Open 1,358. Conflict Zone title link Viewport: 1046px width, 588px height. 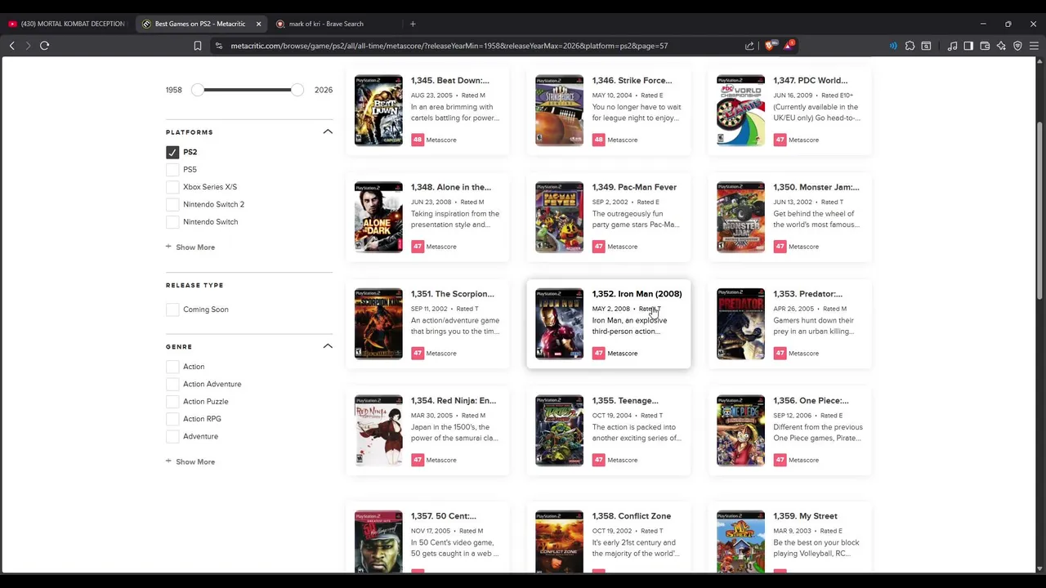pos(632,516)
